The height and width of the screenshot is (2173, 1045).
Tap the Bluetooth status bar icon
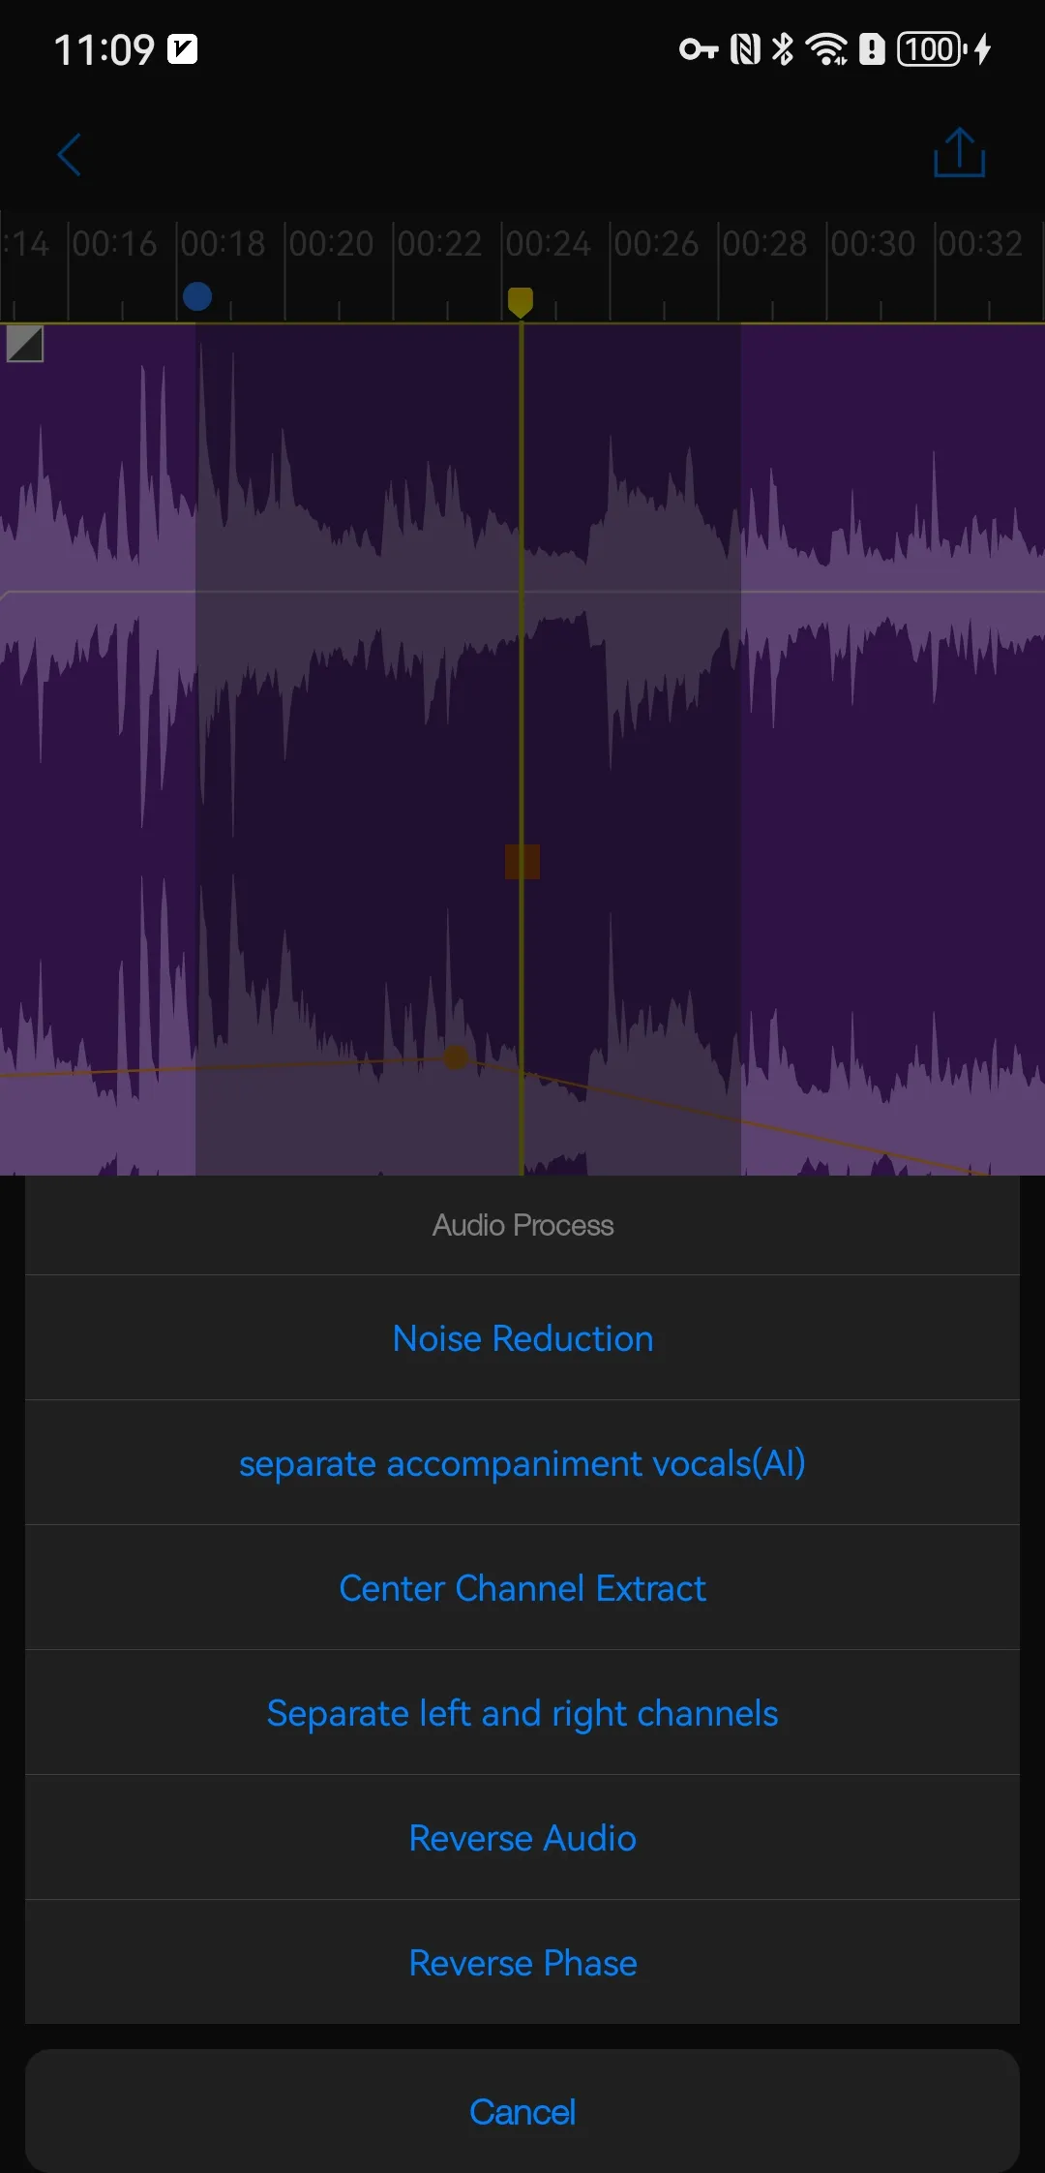pyautogui.click(x=783, y=48)
